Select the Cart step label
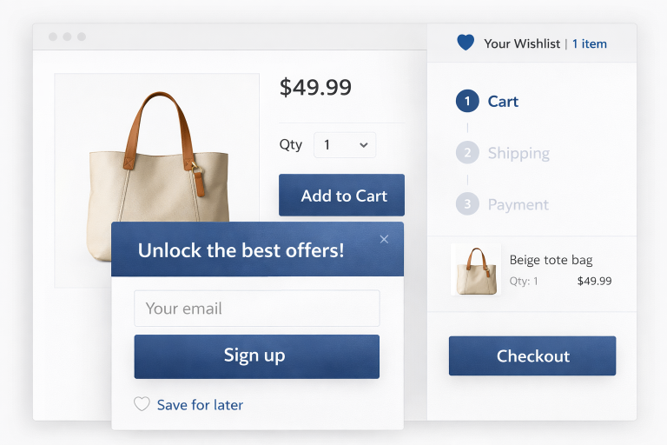The height and width of the screenshot is (445, 667). (503, 102)
